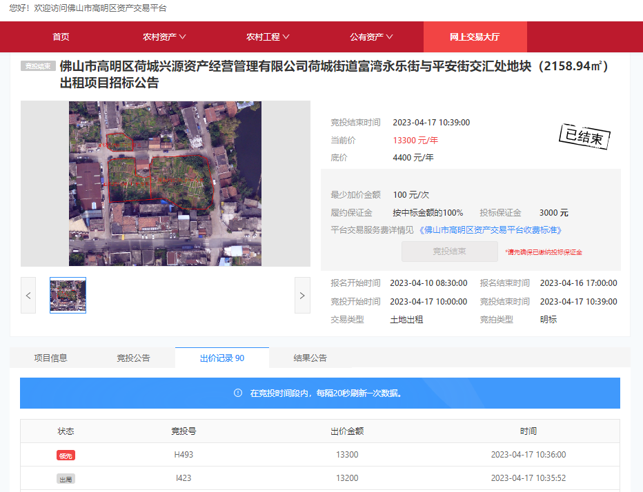Click the red 领先 status badge
This screenshot has height=492, width=643.
click(x=66, y=455)
